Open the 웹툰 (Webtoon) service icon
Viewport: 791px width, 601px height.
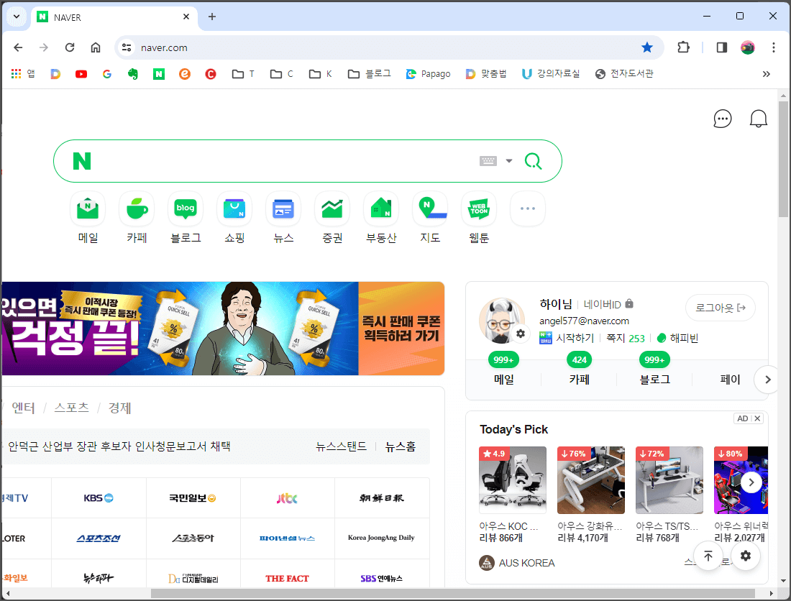[478, 208]
